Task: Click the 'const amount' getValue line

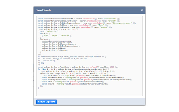Action: pos(76,84)
